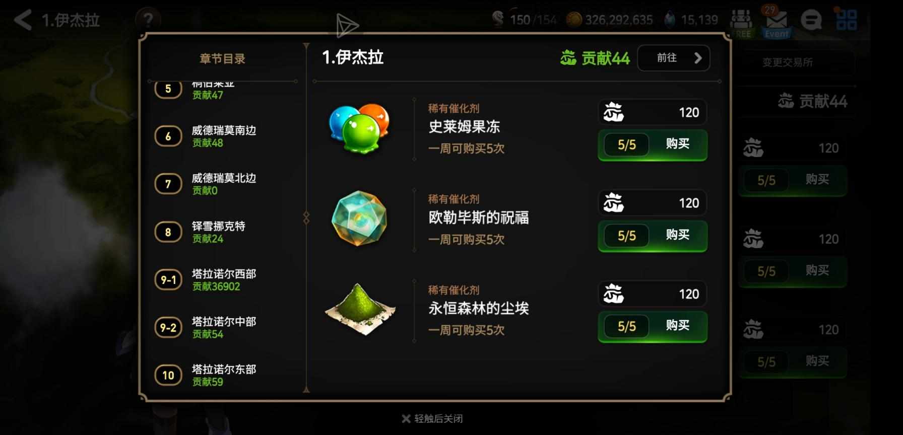Open the chat bubble icon

click(x=811, y=20)
